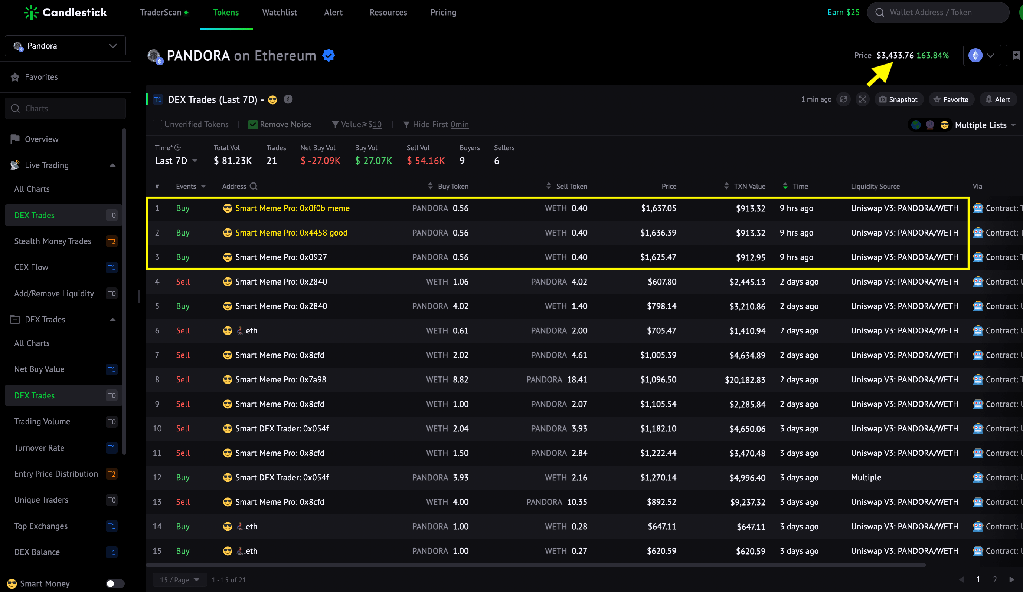Open the 15 / Page size dropdown
The width and height of the screenshot is (1023, 592).
179,580
